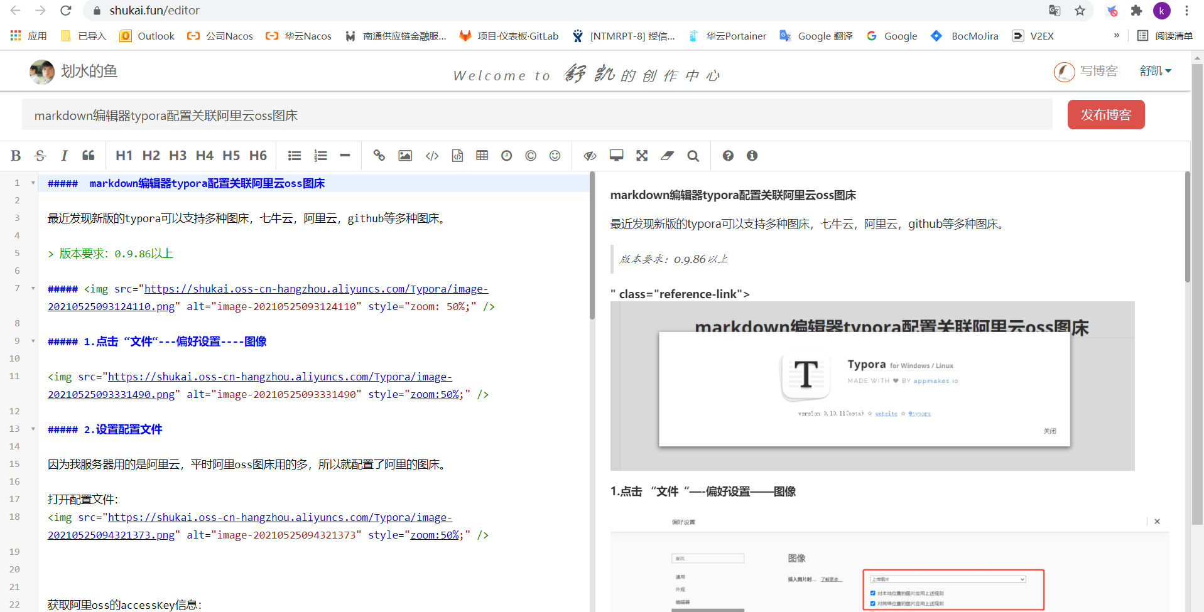Insert a table

pos(482,156)
